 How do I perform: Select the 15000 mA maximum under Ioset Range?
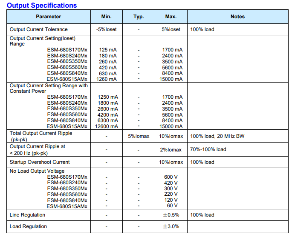(171, 79)
